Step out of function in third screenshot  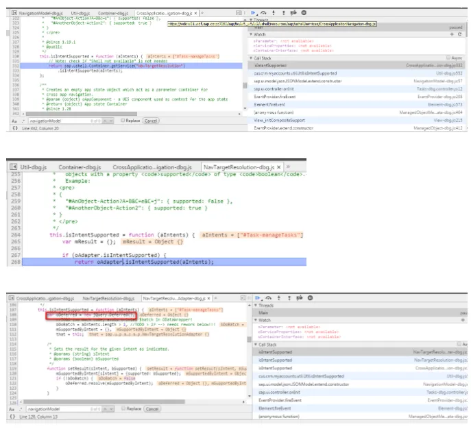pyautogui.click(x=289, y=298)
